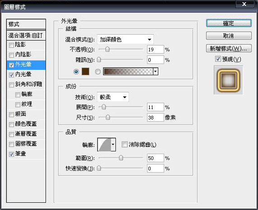Click the brown glow color swatch
The width and height of the screenshot is (258, 210).
tap(85, 72)
